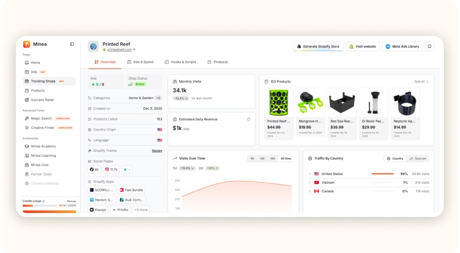Open Minea Academy graduation icon
460x253 pixels.
click(27, 146)
